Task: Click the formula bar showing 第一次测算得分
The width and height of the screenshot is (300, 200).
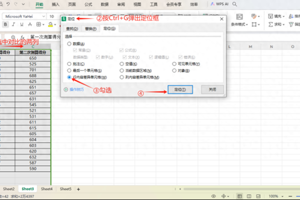Action: pos(45,37)
